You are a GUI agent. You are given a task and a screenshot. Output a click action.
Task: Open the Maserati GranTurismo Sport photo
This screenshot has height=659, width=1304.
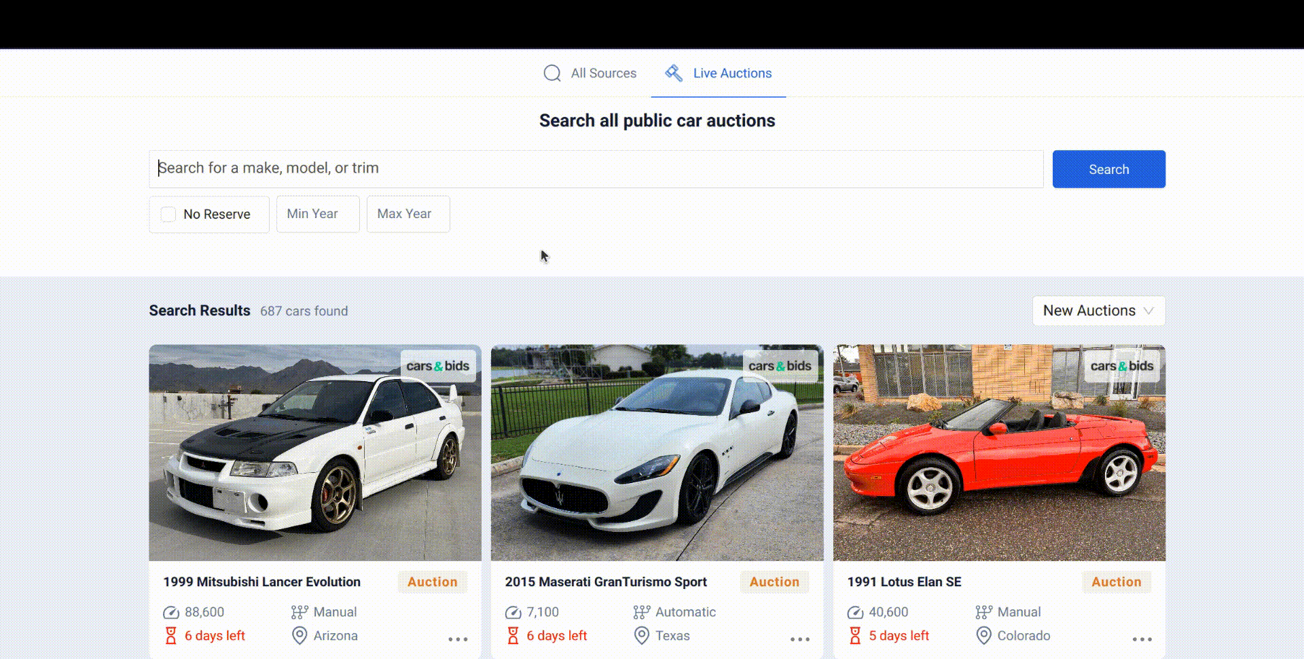pyautogui.click(x=657, y=452)
